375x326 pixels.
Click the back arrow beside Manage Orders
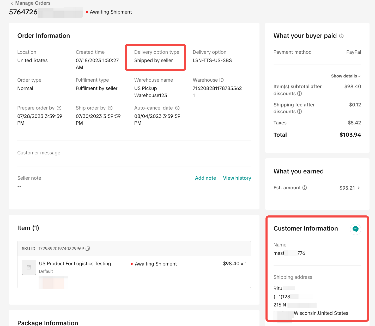(12, 3)
